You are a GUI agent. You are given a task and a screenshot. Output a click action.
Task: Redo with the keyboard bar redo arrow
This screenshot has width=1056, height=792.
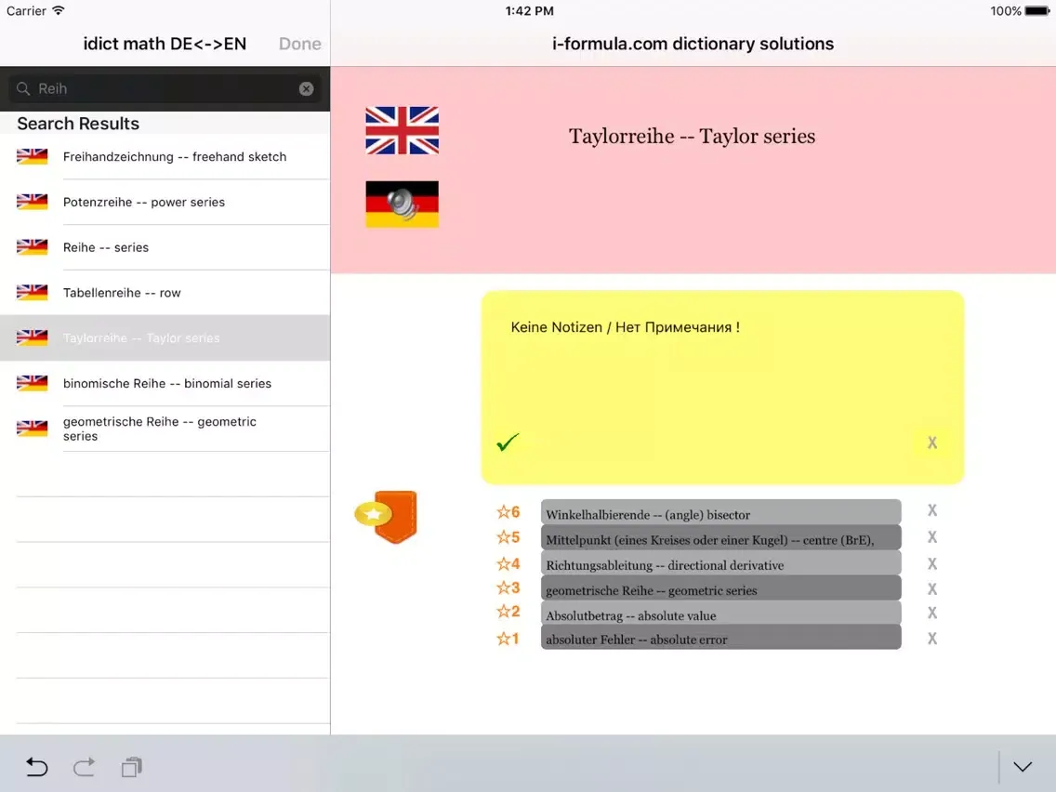[85, 767]
